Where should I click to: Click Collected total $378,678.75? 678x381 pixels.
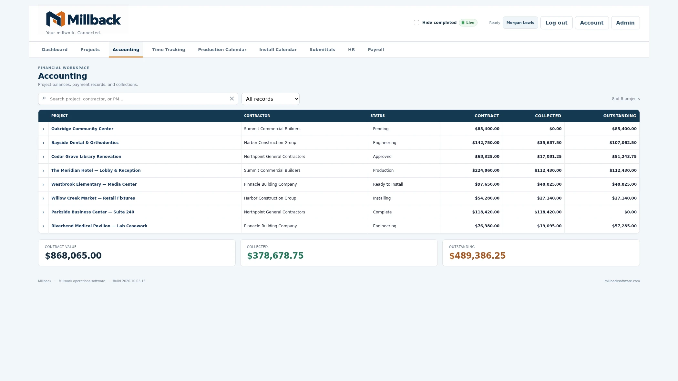[275, 256]
